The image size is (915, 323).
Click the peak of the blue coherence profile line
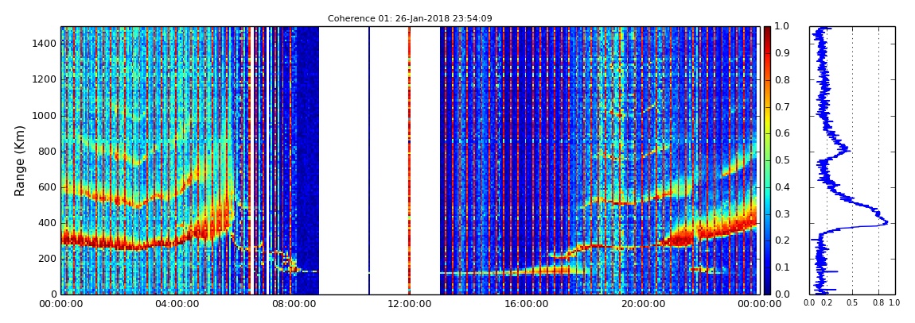pyautogui.click(x=887, y=222)
